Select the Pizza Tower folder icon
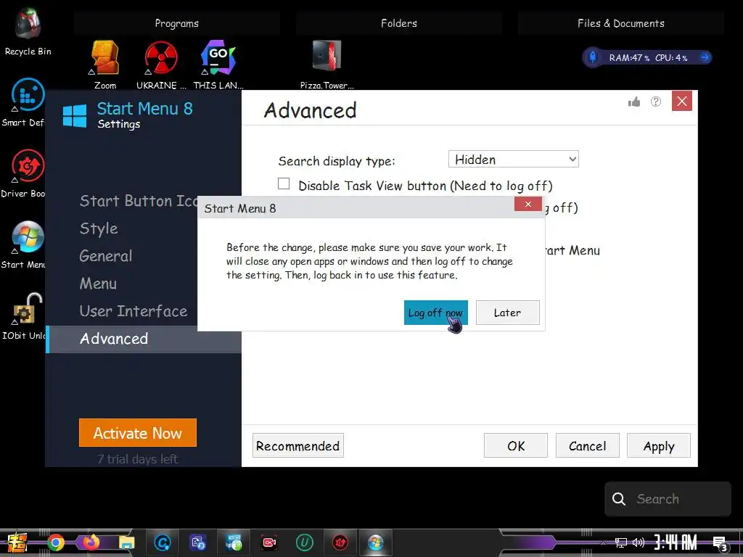 click(x=327, y=65)
